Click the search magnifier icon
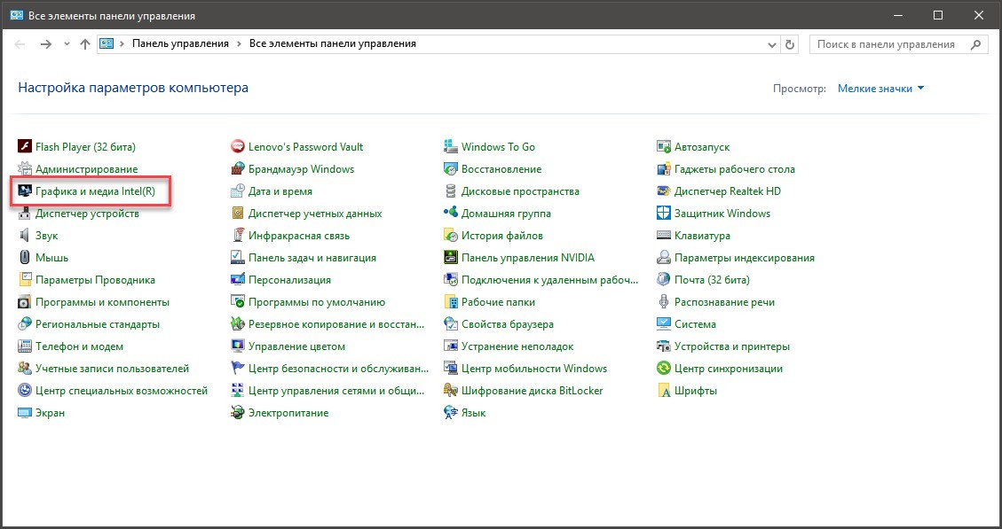 [975, 44]
